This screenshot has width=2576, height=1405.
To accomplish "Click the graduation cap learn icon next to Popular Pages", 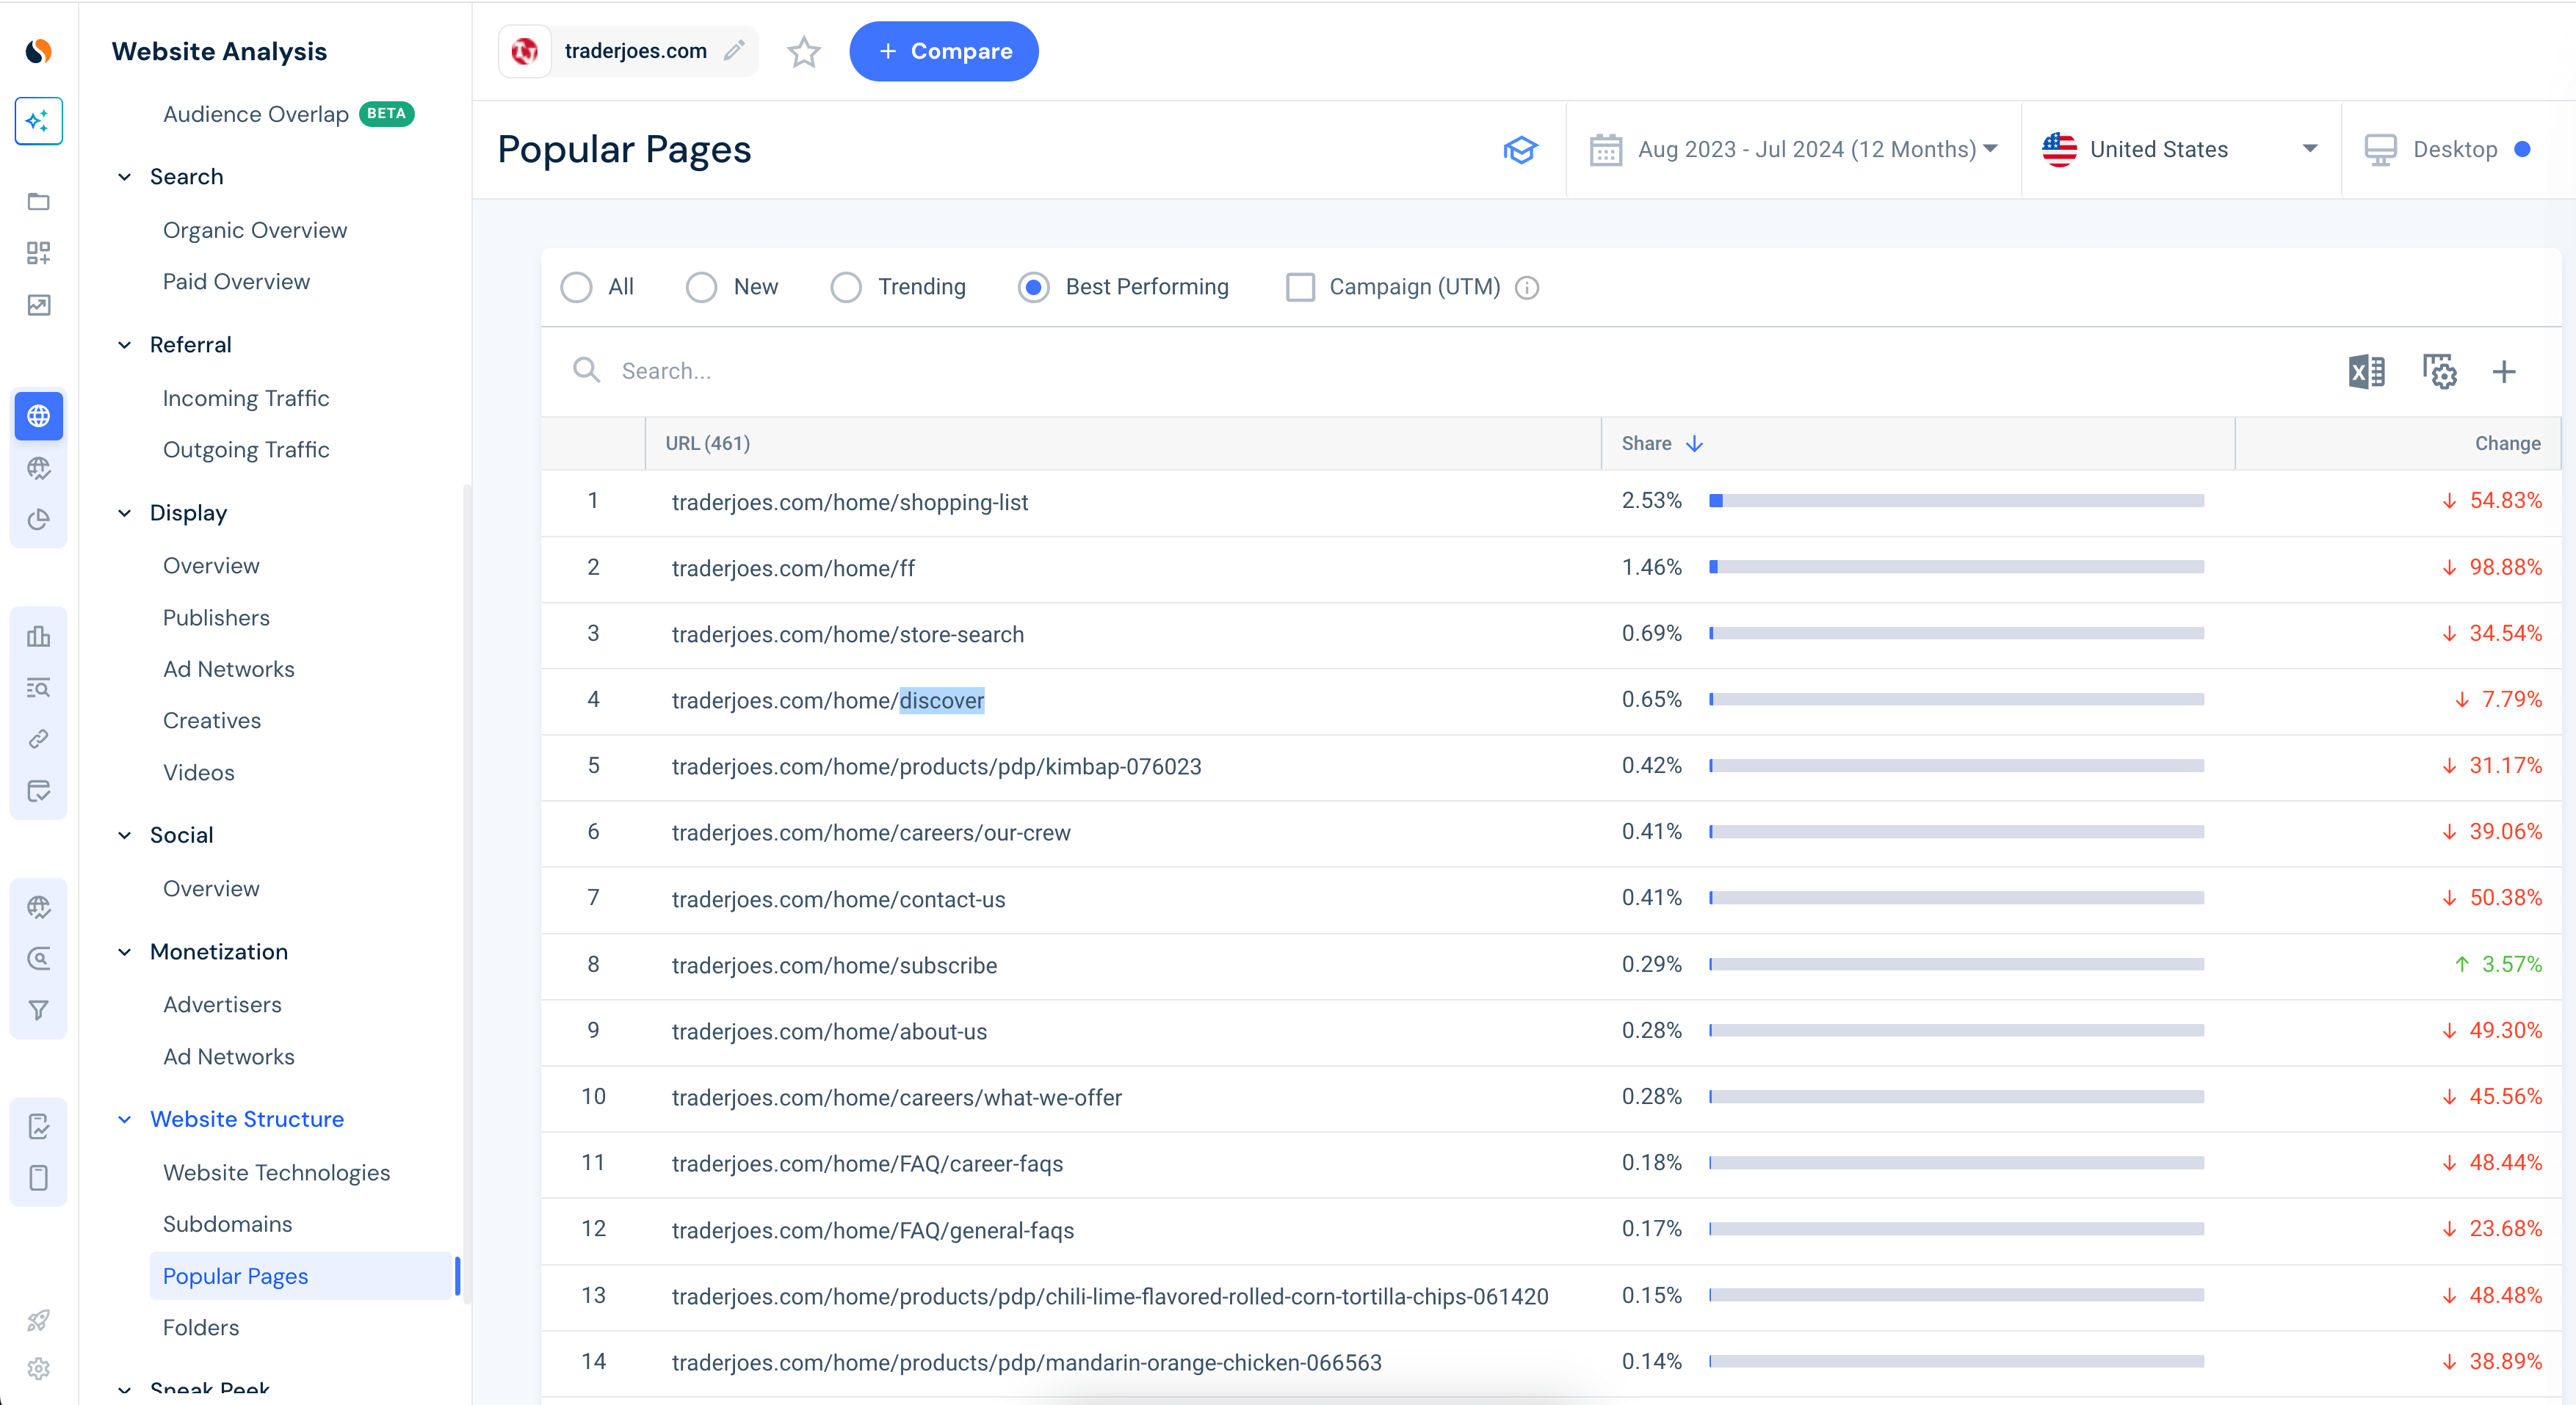I will 1520,150.
